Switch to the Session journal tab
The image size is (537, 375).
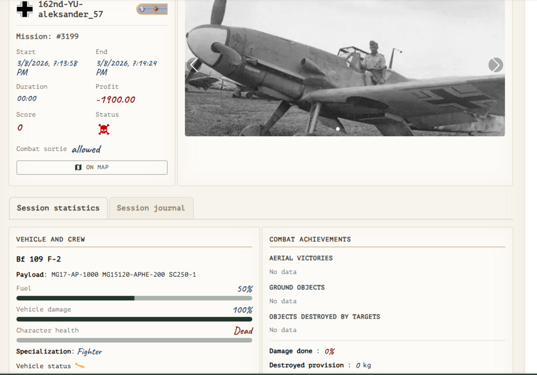pos(151,208)
